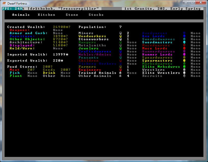208x162 pixels.
Task: Open the Stocks tab
Action: coord(96,15)
